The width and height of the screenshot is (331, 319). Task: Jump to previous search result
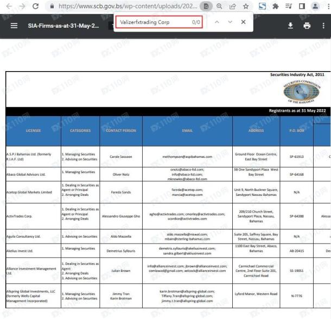coord(217,22)
